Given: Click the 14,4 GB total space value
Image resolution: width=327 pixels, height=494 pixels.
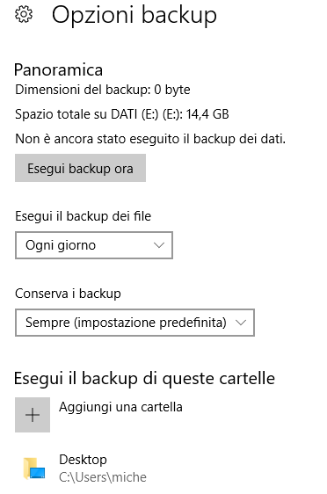Looking at the screenshot, I should tap(207, 114).
